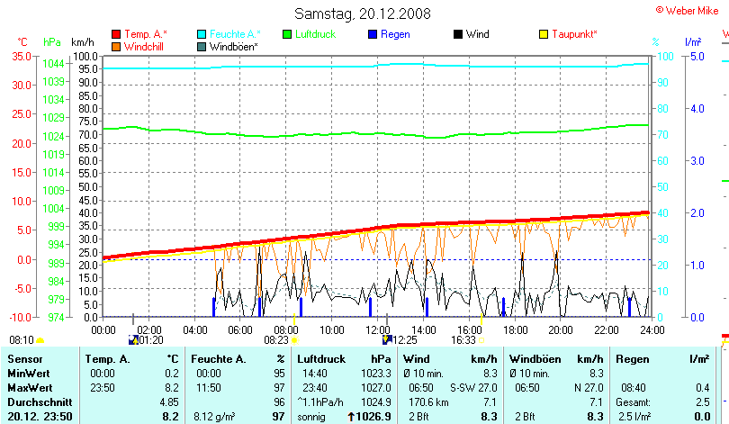The width and height of the screenshot is (729, 424).
Task: Click the minimum temperature value 0.2
Action: 172,374
